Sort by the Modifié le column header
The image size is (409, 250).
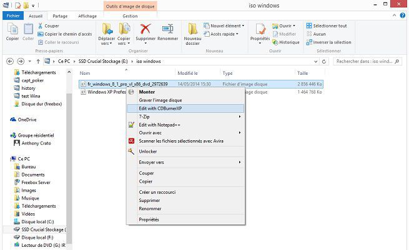tap(187, 73)
